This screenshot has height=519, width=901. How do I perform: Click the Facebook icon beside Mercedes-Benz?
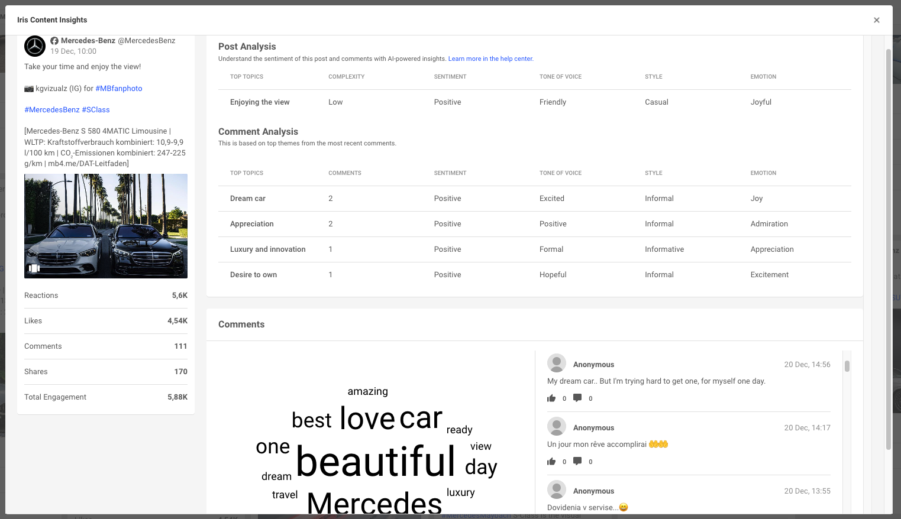tap(54, 41)
